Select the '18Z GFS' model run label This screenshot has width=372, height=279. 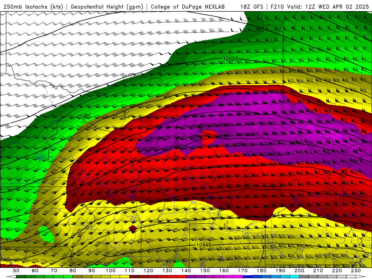[252, 7]
